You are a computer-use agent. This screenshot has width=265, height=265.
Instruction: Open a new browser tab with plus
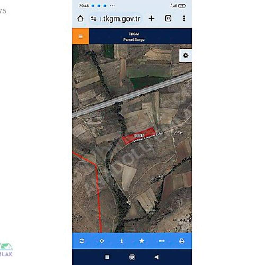(151, 19)
